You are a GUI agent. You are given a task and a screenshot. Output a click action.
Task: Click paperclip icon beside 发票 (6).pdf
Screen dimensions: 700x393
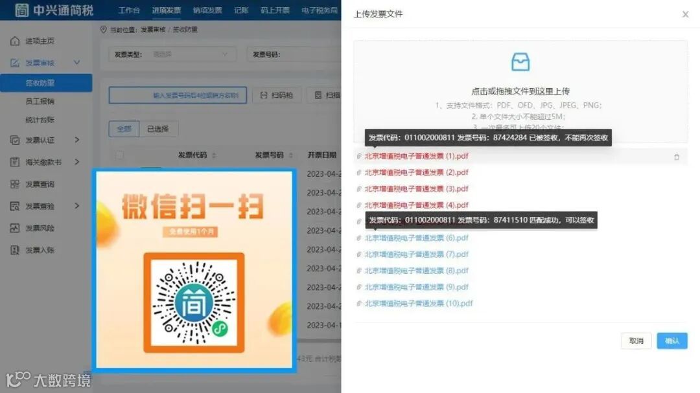tap(359, 238)
